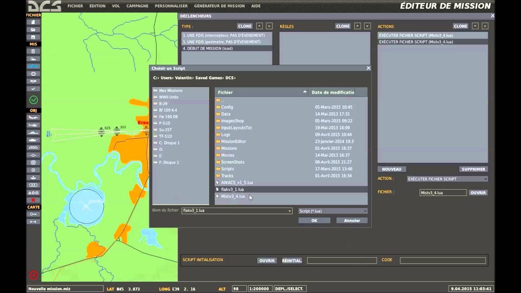Image resolution: width=521 pixels, height=293 pixels.
Task: Click the circled X icon in OBJ
Action: pos(33,170)
